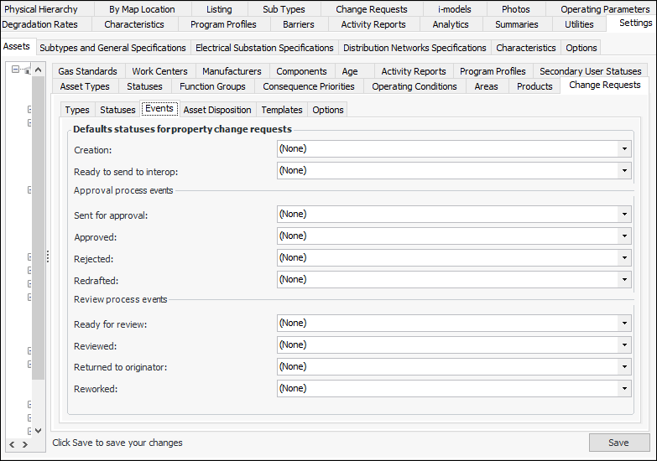Open the Physical Hierarchy tab
Viewport: 657px width, 461px height.
coord(41,9)
